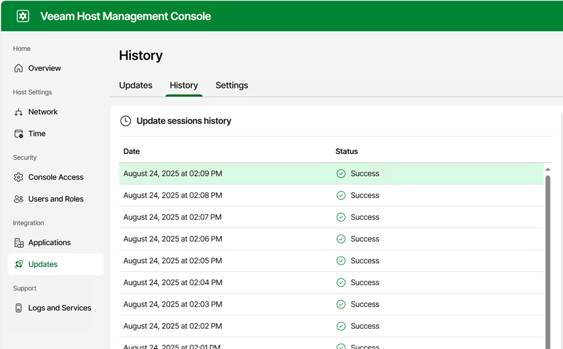563x349 pixels.
Task: Click the success checkmark for 02:09 PM
Action: pyautogui.click(x=341, y=174)
